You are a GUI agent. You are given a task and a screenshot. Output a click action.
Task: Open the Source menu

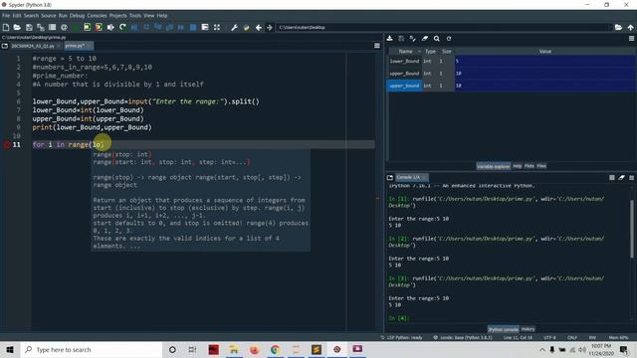pos(49,16)
